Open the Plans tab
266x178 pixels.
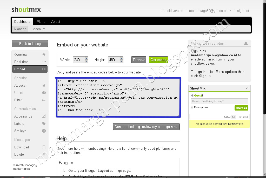[x=41, y=22]
